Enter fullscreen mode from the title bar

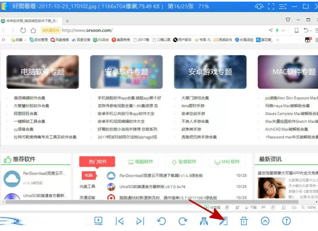coord(271,6)
